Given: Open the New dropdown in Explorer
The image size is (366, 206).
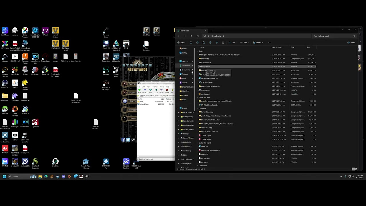Looking at the screenshot, I should click(x=182, y=43).
